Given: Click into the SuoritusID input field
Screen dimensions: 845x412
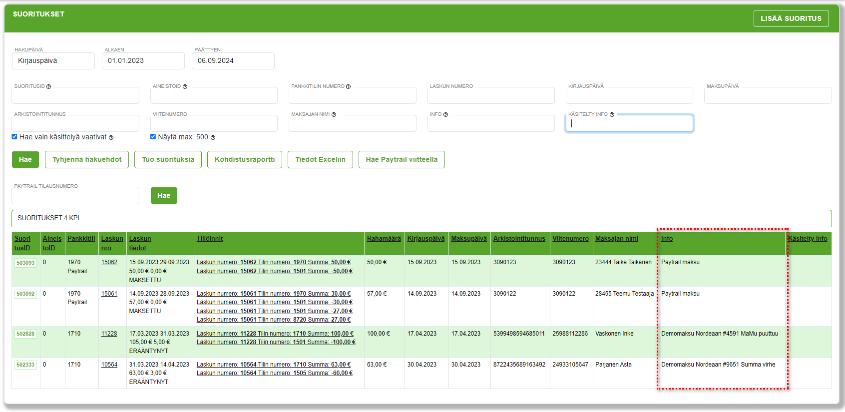Looking at the screenshot, I should coord(75,95).
